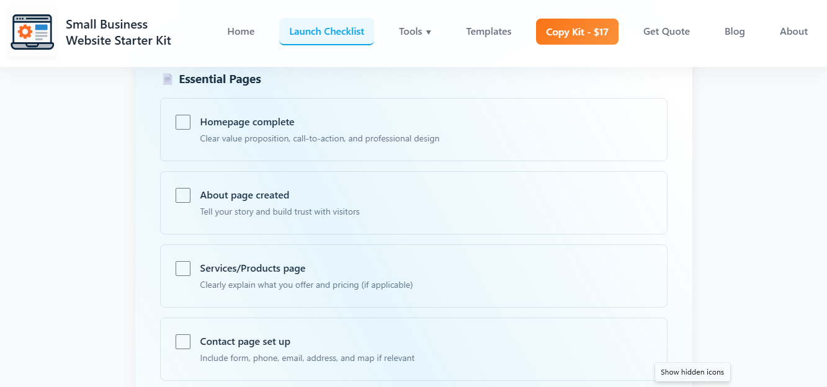Open the Tools dropdown menu
Image resolution: width=827 pixels, height=387 pixels.
click(x=415, y=31)
